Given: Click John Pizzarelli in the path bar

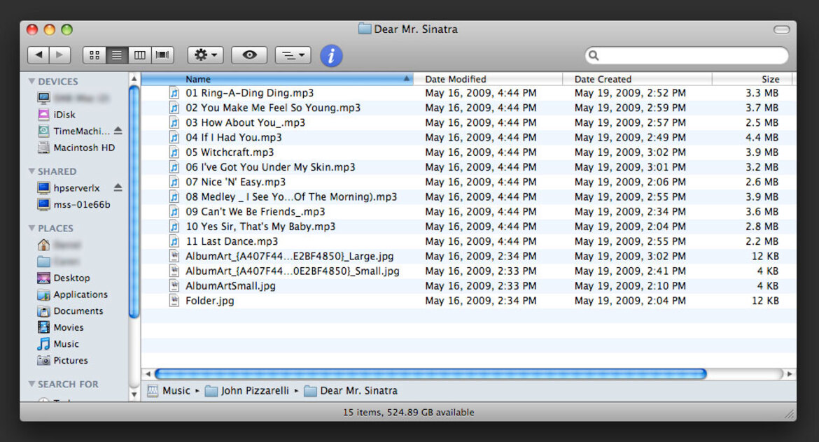Looking at the screenshot, I should click(247, 391).
